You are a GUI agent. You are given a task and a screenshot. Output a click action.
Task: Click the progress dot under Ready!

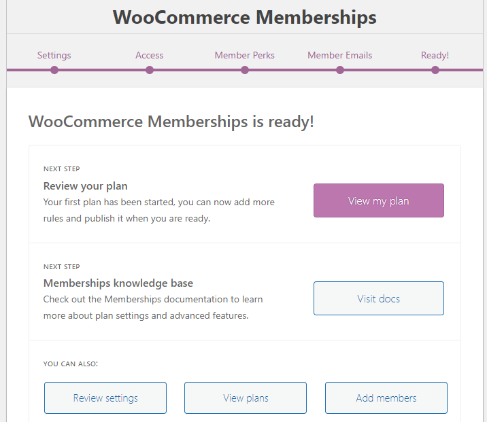tap(435, 70)
